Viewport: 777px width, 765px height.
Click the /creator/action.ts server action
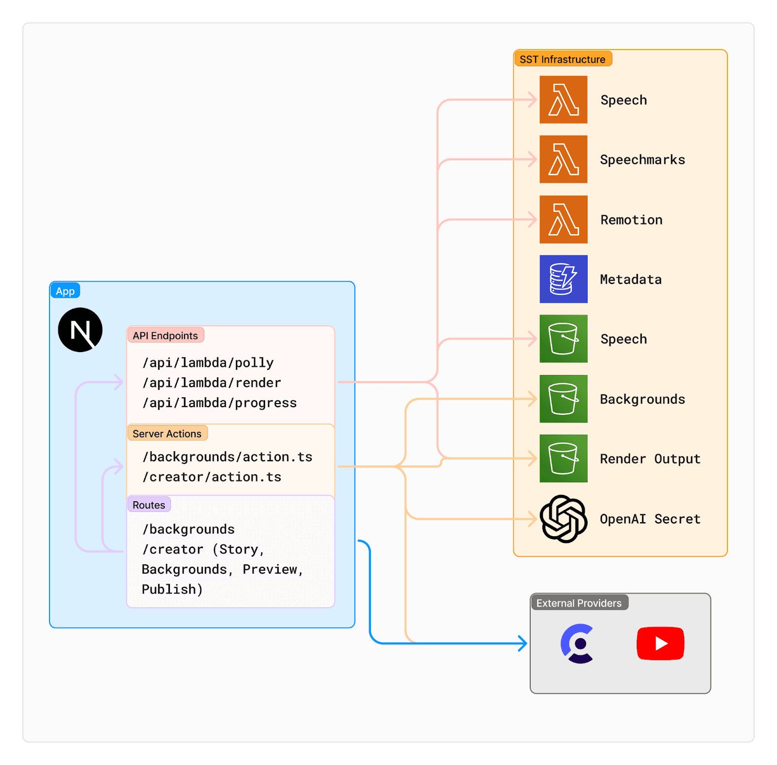point(212,477)
